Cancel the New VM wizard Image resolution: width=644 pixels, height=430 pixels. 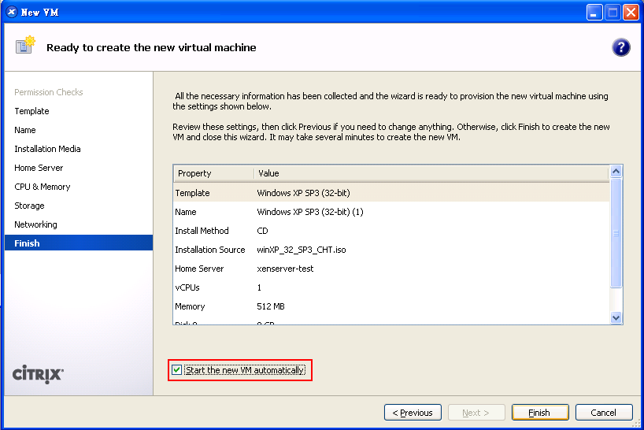pos(604,413)
